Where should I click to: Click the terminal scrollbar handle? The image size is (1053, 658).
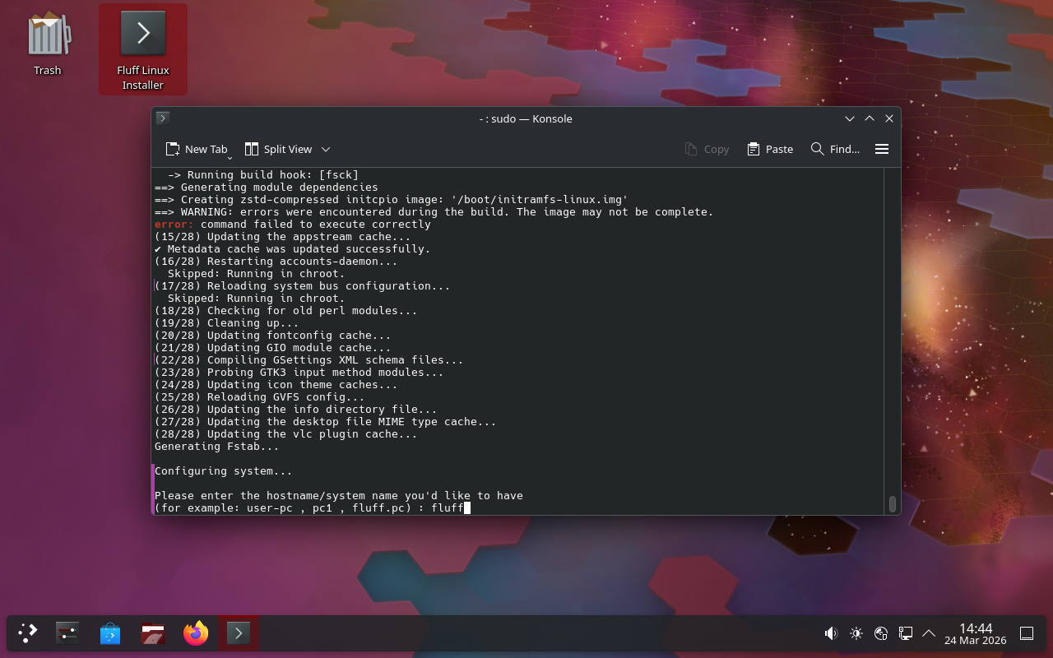892,503
